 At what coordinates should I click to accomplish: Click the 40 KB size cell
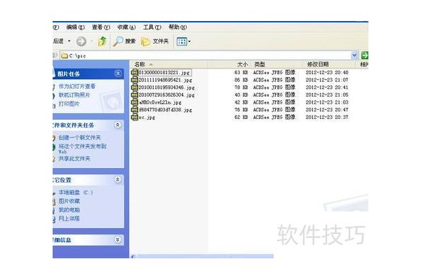click(x=241, y=95)
